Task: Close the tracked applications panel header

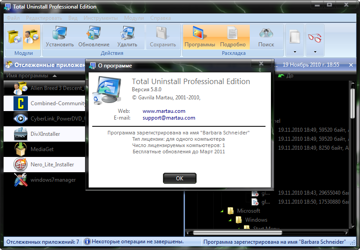Action: tap(351, 65)
